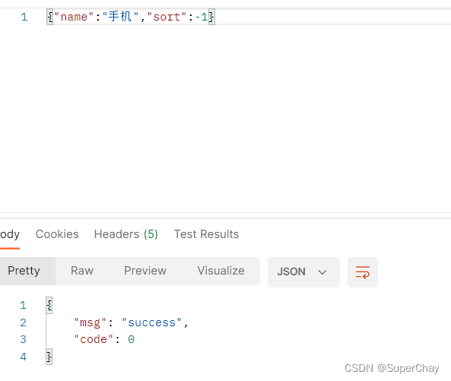The width and height of the screenshot is (451, 381).
Task: Click response line number 3
Action: click(x=24, y=340)
